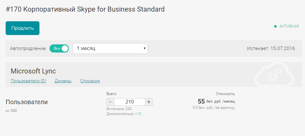Click the 55 бел. руб. /месяц price

click(216, 101)
